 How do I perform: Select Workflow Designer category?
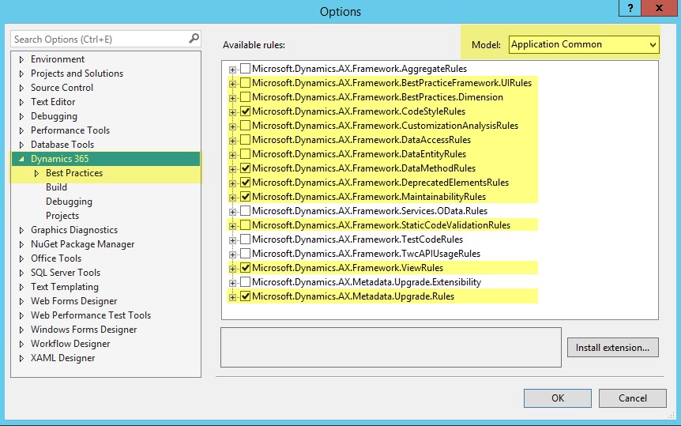70,344
